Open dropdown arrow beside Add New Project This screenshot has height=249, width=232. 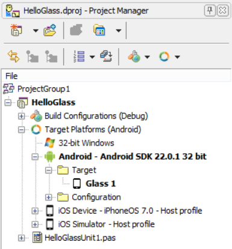pos(36,31)
